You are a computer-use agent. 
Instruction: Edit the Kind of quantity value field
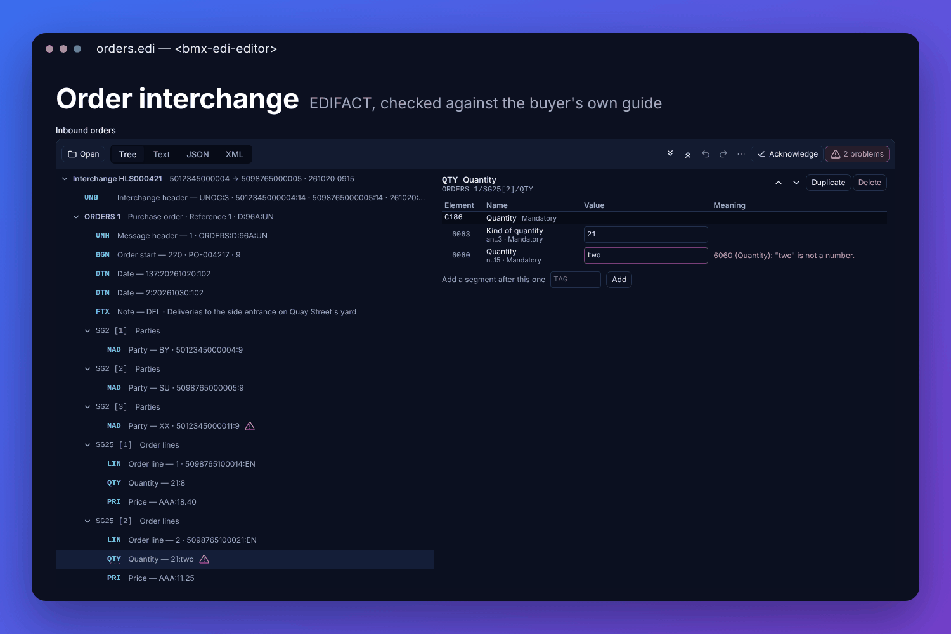(x=645, y=235)
